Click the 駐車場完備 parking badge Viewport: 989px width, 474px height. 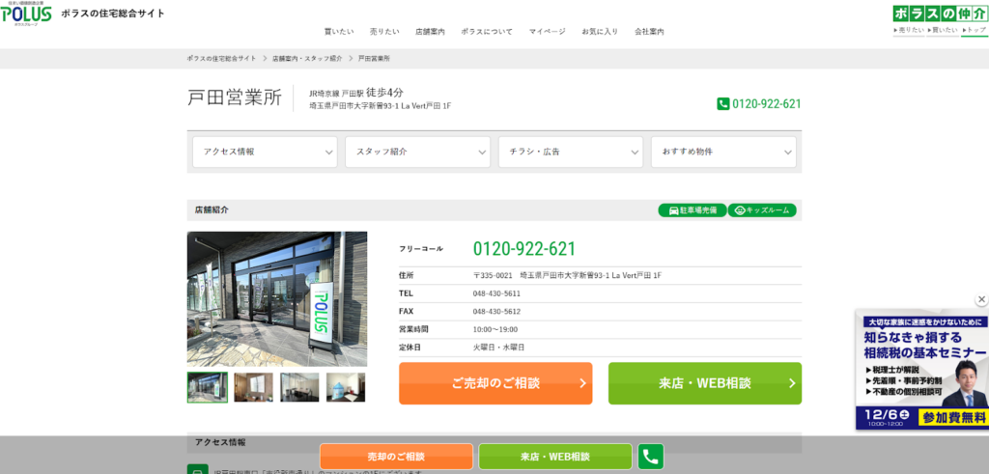pos(692,210)
